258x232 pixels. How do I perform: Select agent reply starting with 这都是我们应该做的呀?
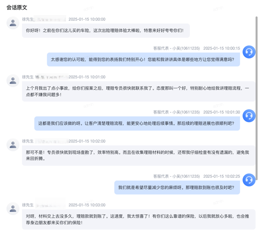tap(137, 124)
